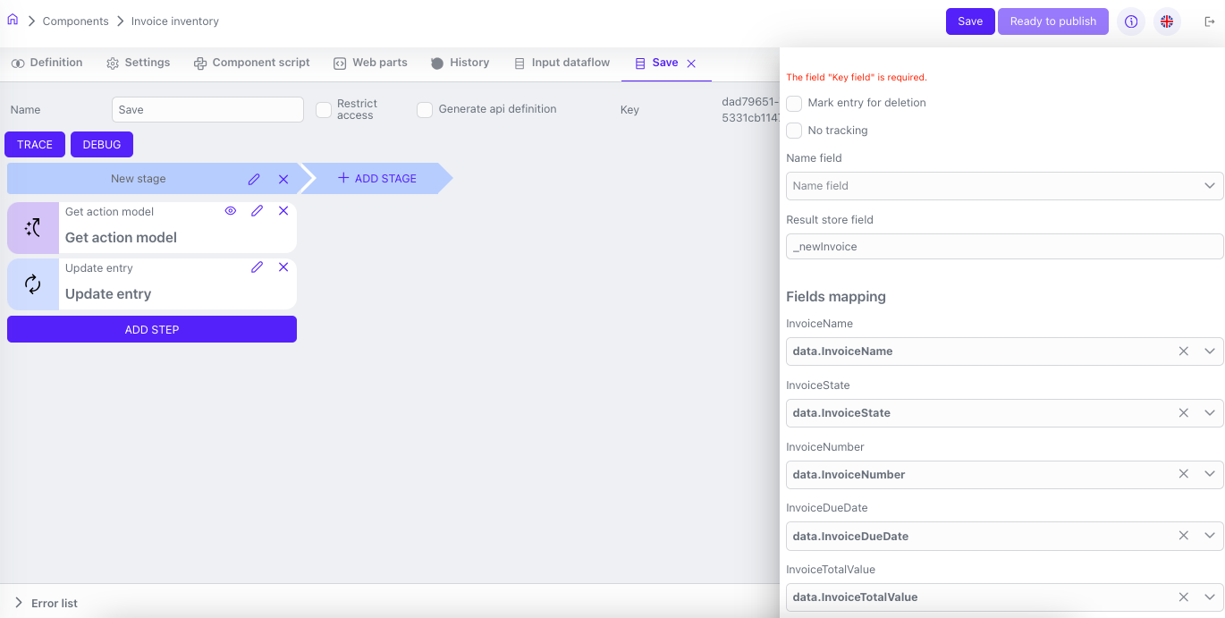The width and height of the screenshot is (1225, 618).
Task: Click the home icon in breadcrumb
Action: point(13,20)
